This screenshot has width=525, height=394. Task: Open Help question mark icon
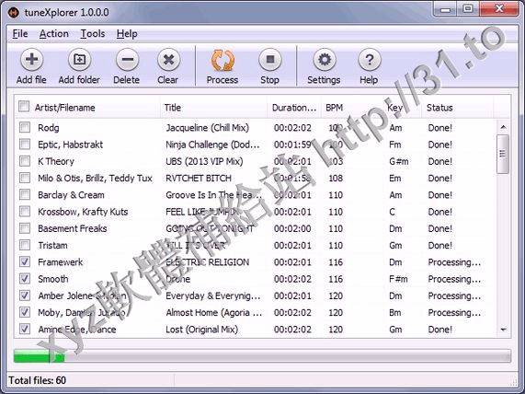pyautogui.click(x=369, y=60)
